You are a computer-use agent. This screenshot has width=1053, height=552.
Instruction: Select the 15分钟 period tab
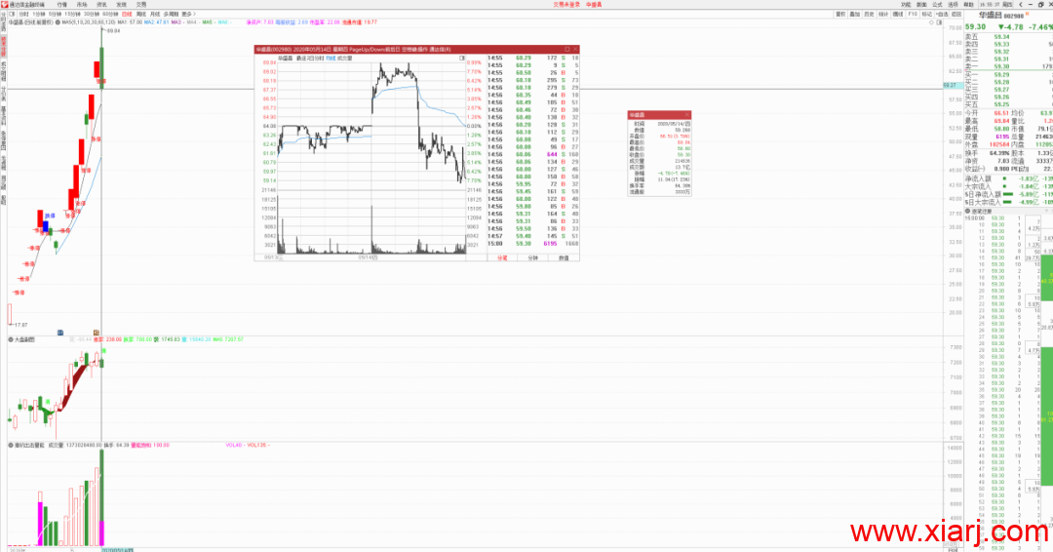tap(72, 14)
